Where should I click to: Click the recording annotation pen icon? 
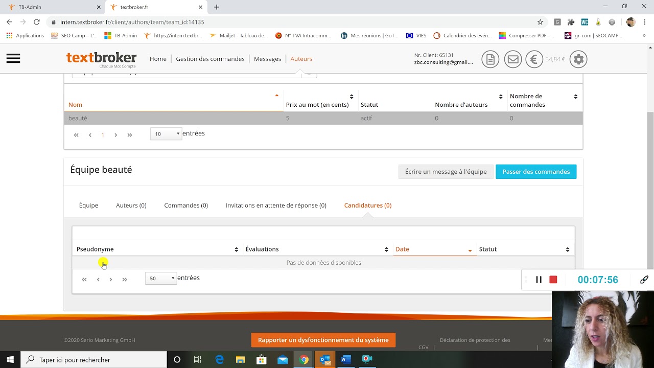[644, 280]
